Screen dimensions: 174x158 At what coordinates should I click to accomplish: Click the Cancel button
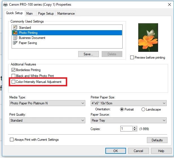pos(138,151)
